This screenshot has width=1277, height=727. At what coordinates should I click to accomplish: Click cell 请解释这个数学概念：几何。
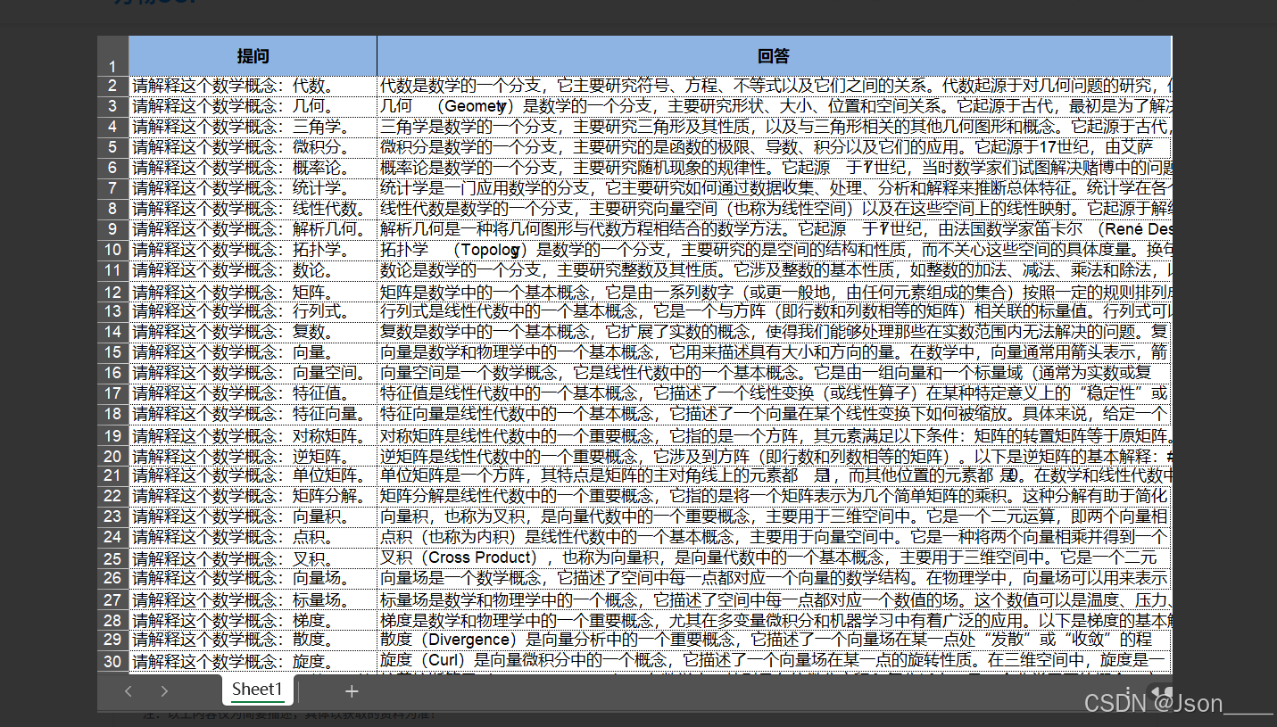(253, 106)
